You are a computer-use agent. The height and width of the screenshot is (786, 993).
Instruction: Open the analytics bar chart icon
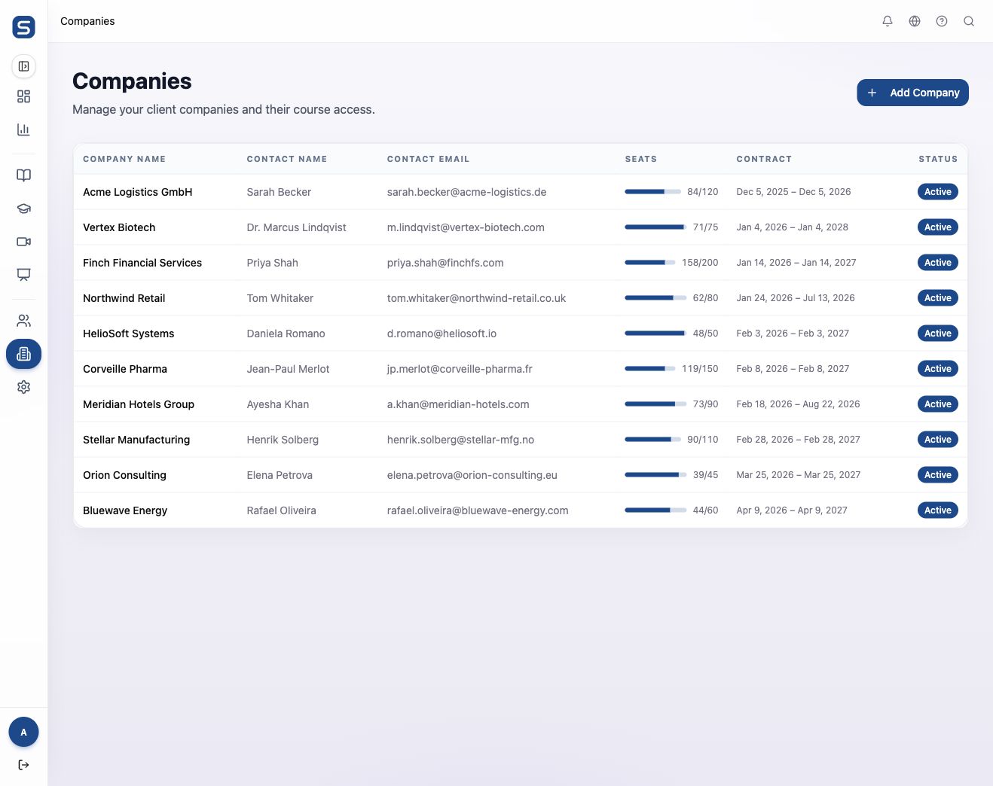click(24, 129)
